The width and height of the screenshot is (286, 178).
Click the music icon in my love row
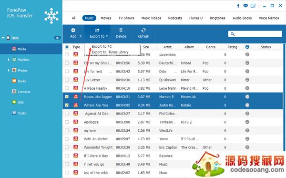click(x=76, y=130)
